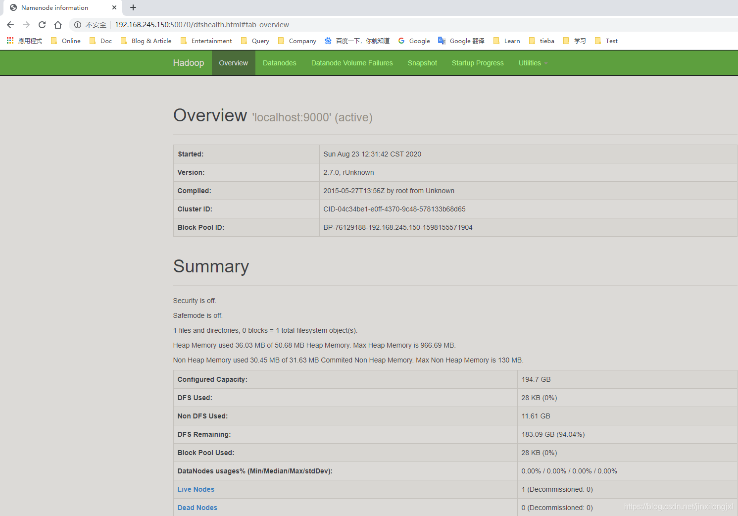
Task: Open the Live Nodes link
Action: coord(196,489)
